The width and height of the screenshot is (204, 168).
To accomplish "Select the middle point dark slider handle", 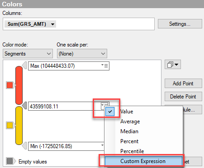I will click(x=24, y=106).
